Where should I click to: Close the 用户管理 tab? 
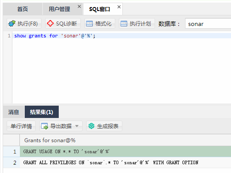click(79, 7)
